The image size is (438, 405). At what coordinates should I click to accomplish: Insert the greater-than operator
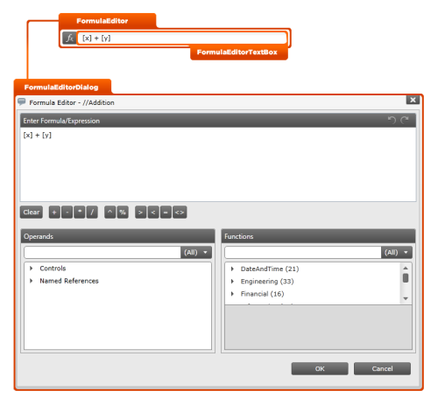(140, 213)
